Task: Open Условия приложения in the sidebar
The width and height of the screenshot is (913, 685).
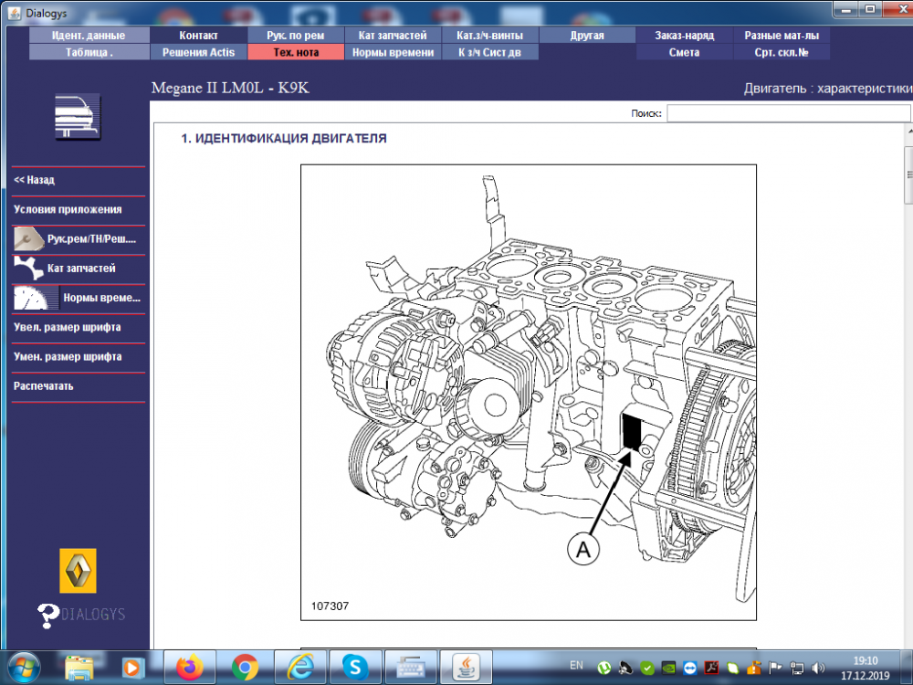Action: [x=68, y=209]
